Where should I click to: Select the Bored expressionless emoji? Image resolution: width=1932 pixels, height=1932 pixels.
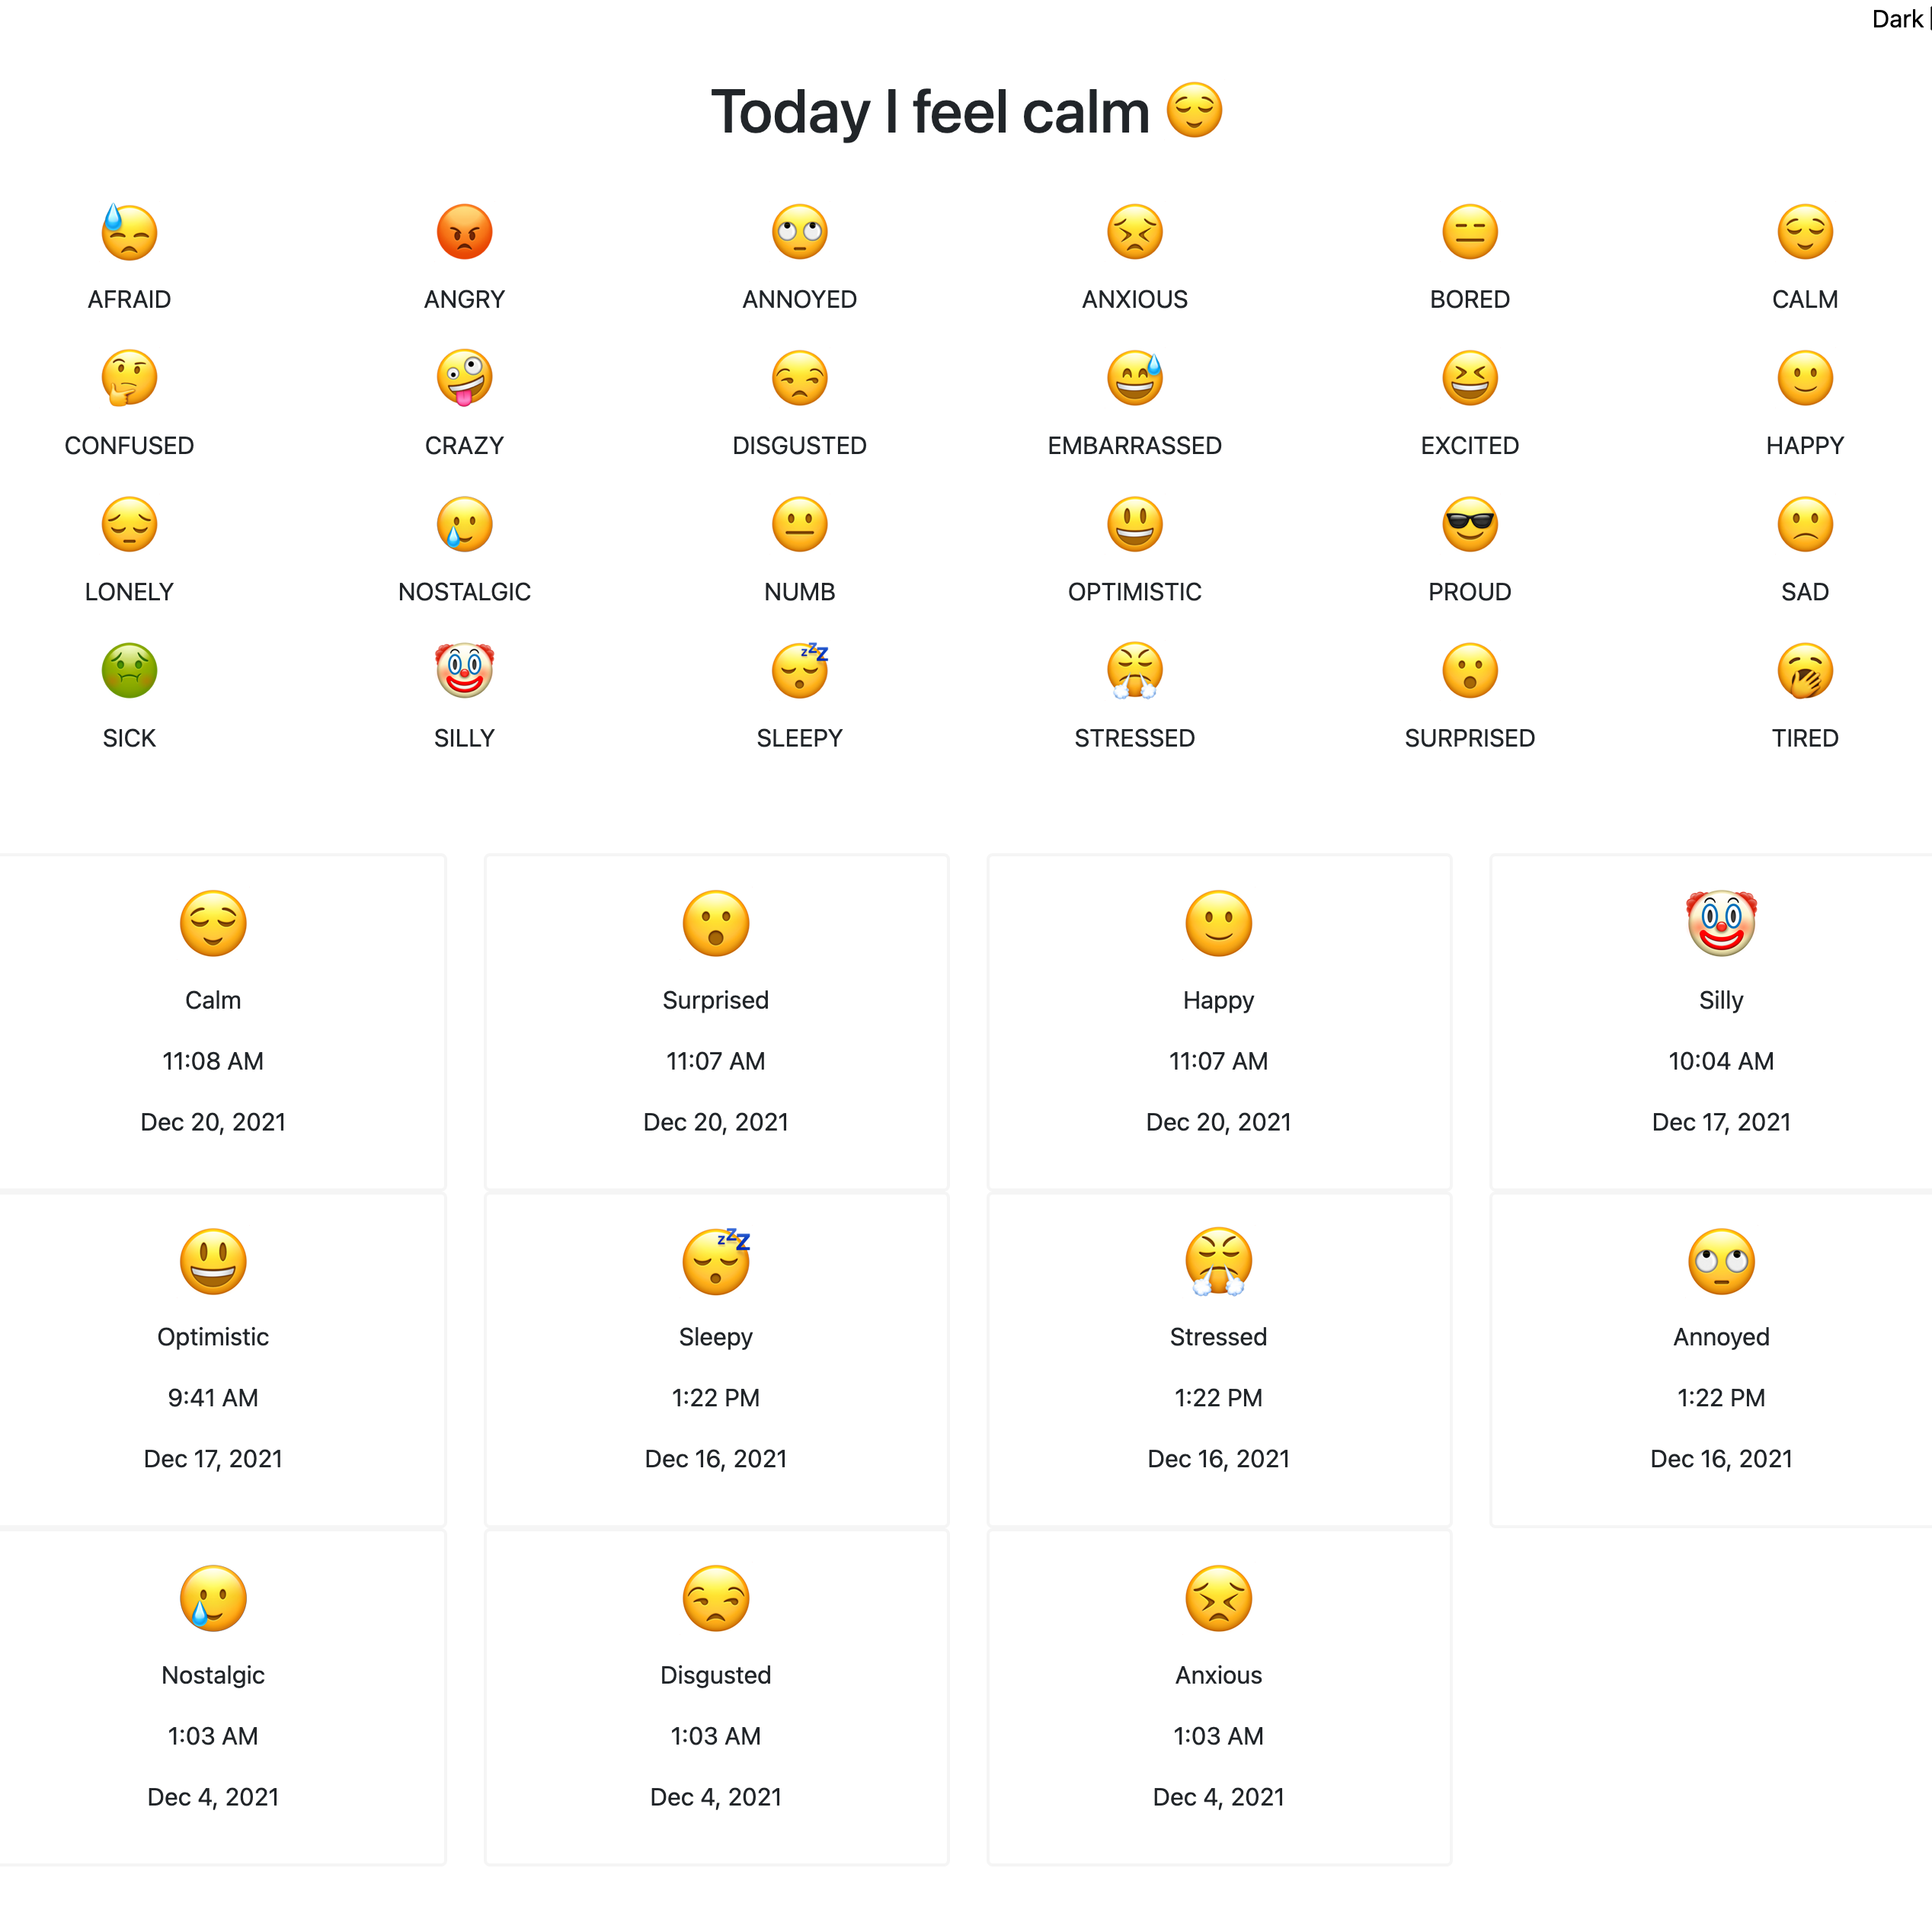point(1469,232)
